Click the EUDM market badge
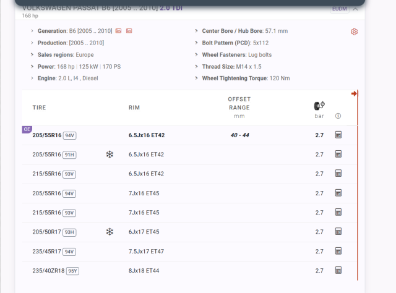The image size is (396, 293). [339, 9]
